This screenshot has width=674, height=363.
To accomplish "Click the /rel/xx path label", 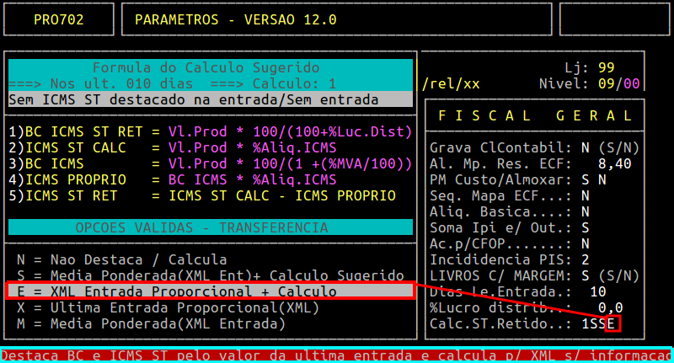I will point(451,83).
